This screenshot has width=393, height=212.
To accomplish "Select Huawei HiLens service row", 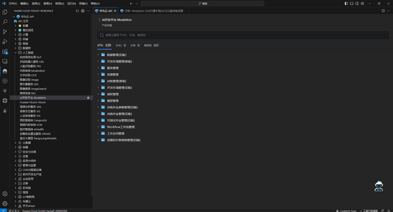I will coord(33,102).
